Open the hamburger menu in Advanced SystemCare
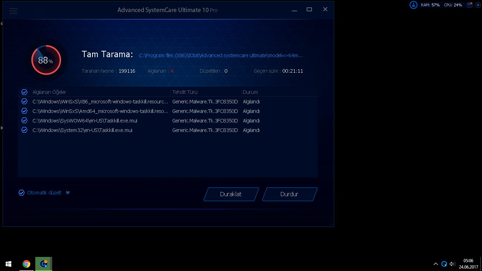The image size is (482, 271). click(13, 11)
